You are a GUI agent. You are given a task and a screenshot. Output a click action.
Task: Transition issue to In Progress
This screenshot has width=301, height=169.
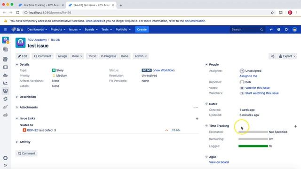109,56
